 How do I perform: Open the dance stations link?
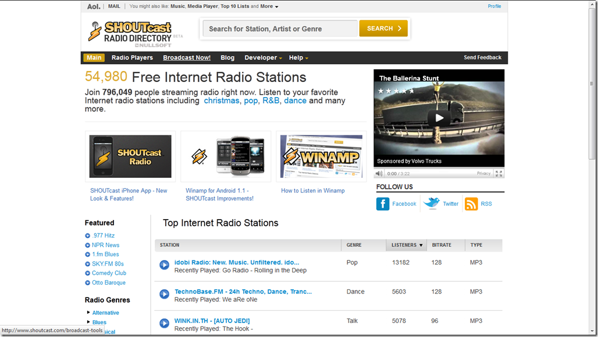[295, 101]
